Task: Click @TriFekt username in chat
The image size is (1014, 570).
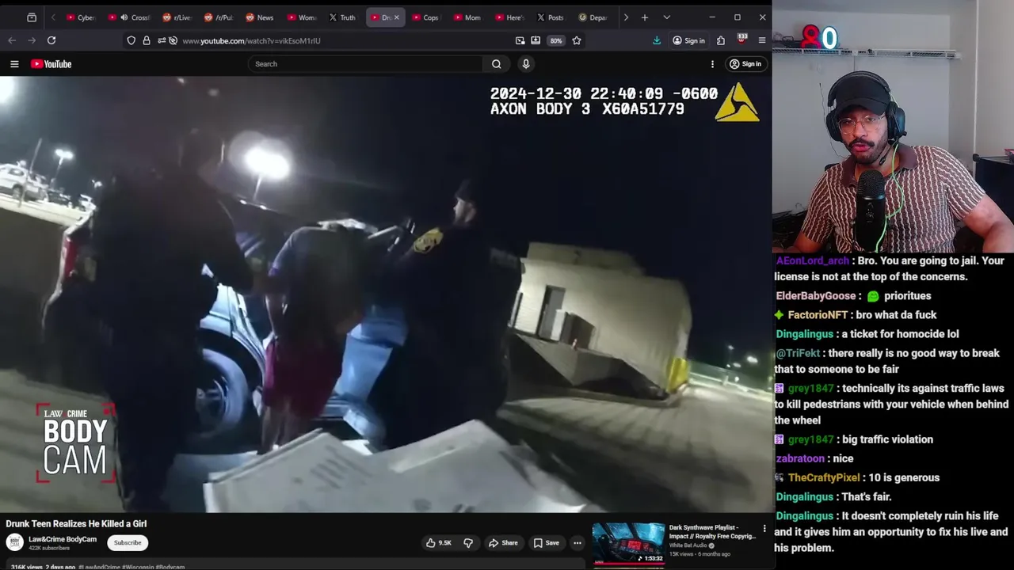Action: [x=797, y=353]
